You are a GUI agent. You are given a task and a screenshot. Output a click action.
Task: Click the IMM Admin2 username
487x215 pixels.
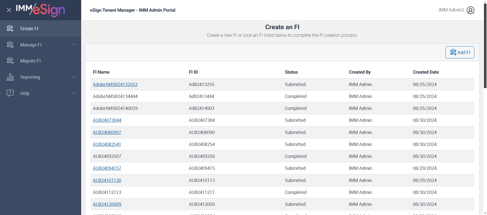click(451, 10)
